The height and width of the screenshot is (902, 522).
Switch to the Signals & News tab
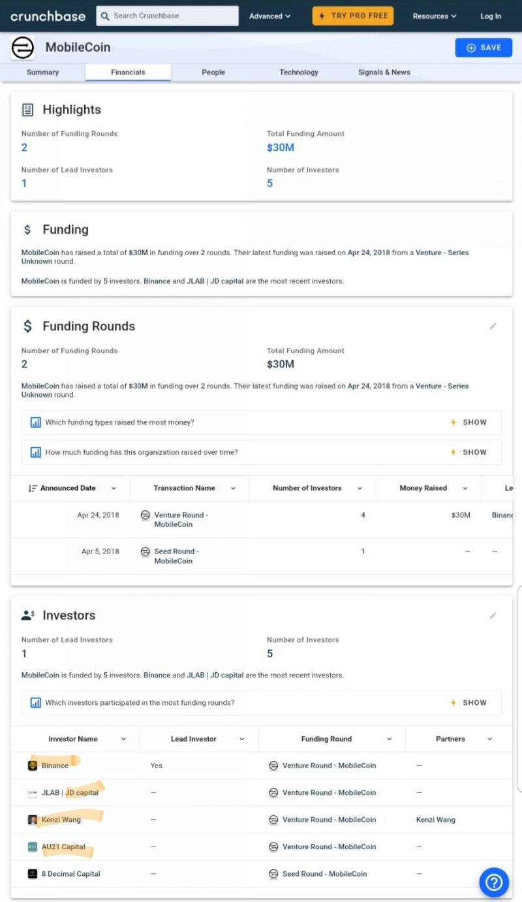tap(384, 72)
